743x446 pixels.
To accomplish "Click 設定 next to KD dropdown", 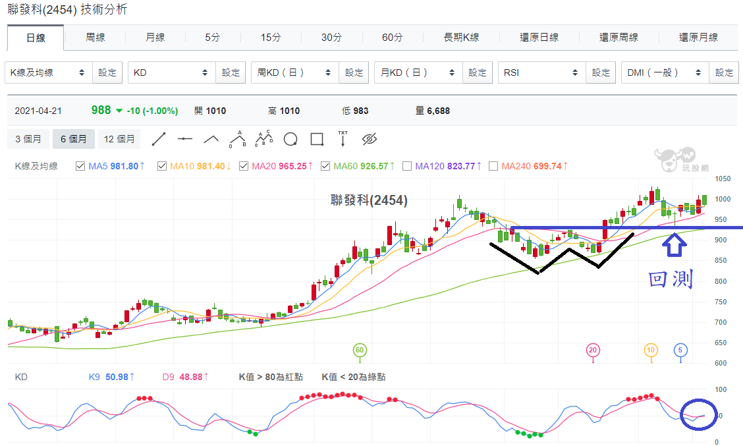I will (231, 72).
